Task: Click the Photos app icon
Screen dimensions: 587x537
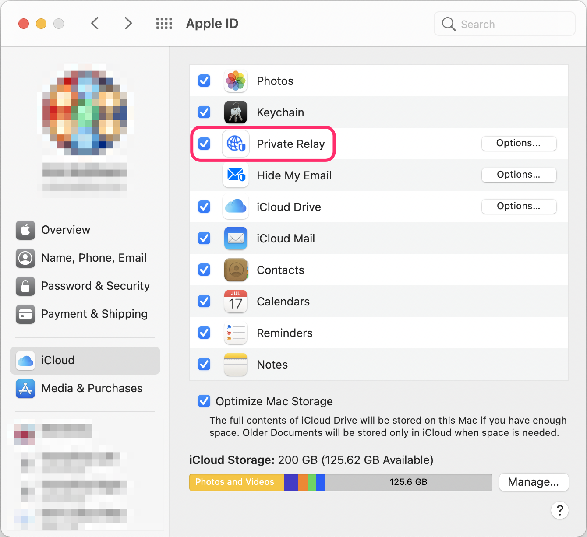Action: point(236,81)
